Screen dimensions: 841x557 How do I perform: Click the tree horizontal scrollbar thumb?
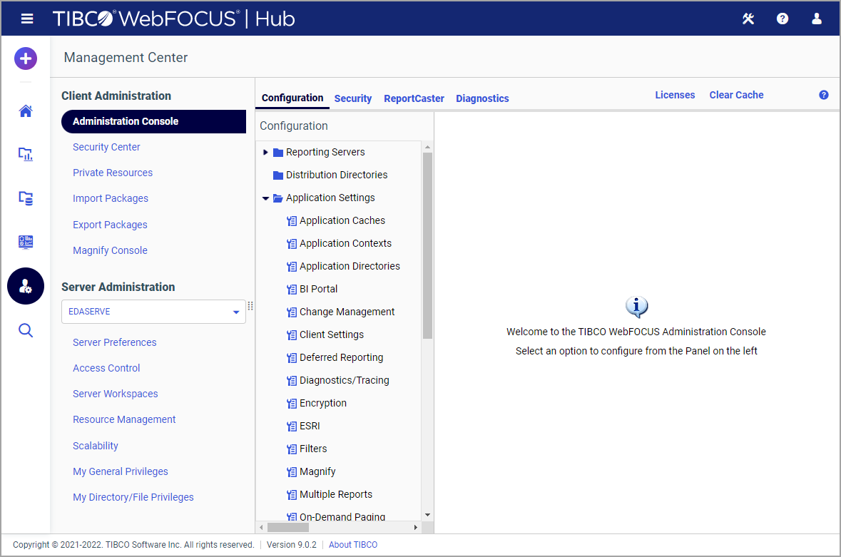(x=288, y=528)
